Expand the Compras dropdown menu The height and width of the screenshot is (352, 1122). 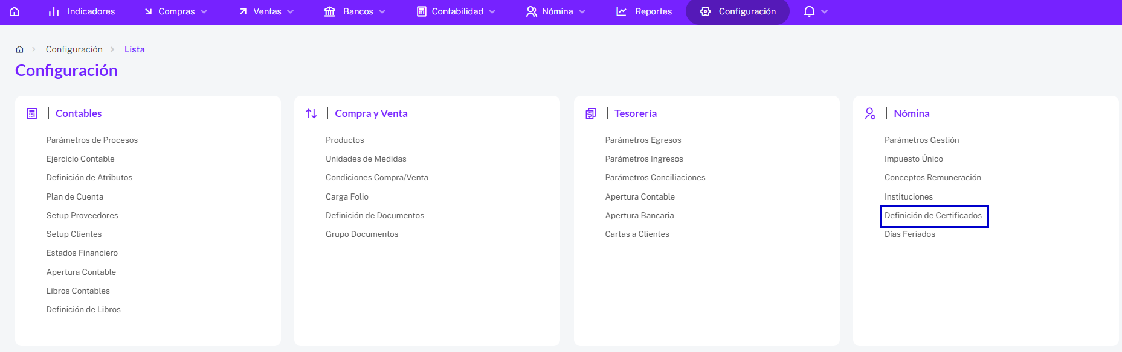click(x=176, y=11)
